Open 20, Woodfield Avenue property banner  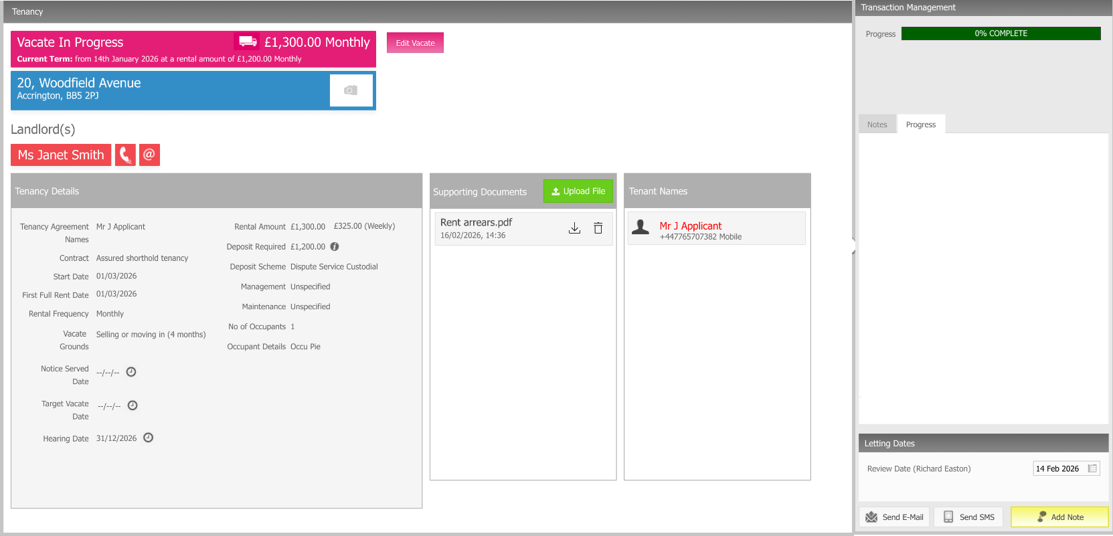click(193, 90)
